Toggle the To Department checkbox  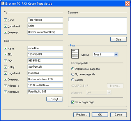pos(6,26)
